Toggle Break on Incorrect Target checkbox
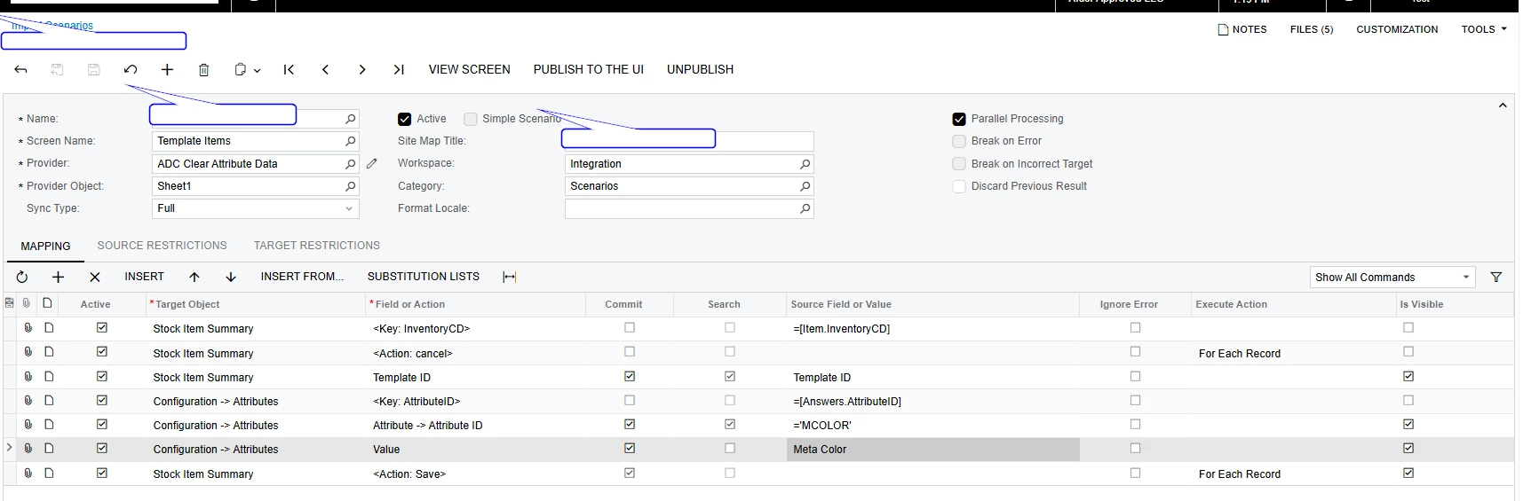 point(959,164)
